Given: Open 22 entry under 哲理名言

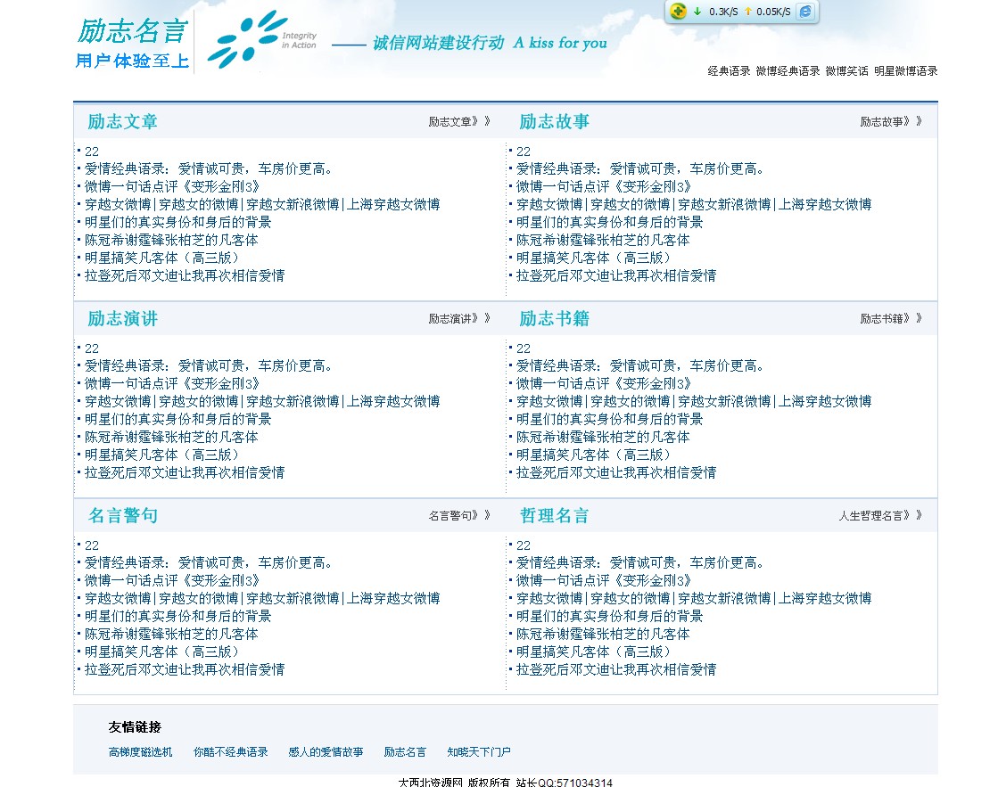Looking at the screenshot, I should [x=524, y=545].
